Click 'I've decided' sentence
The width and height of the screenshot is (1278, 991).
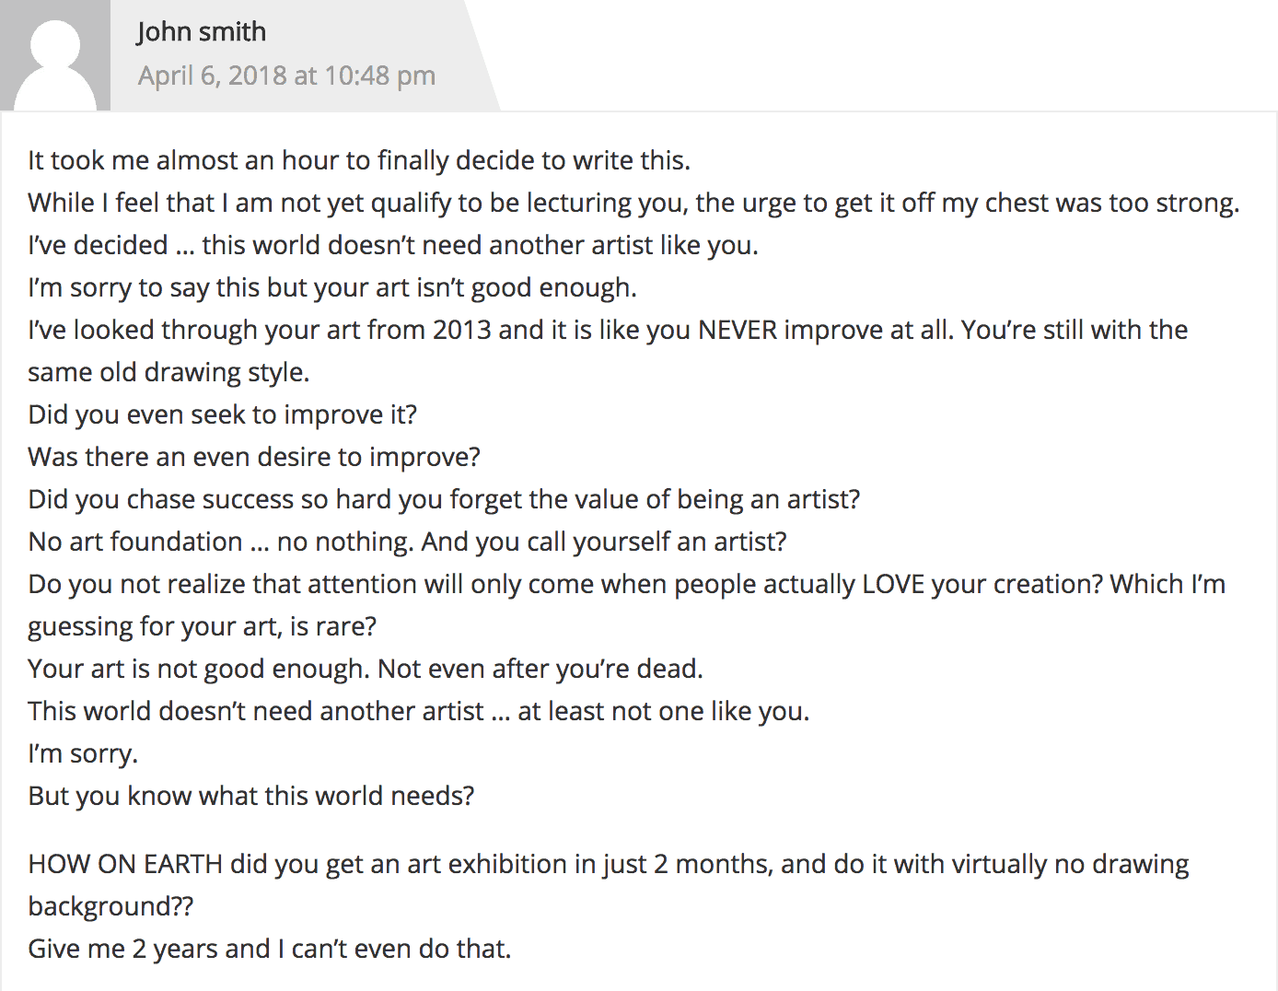393,245
